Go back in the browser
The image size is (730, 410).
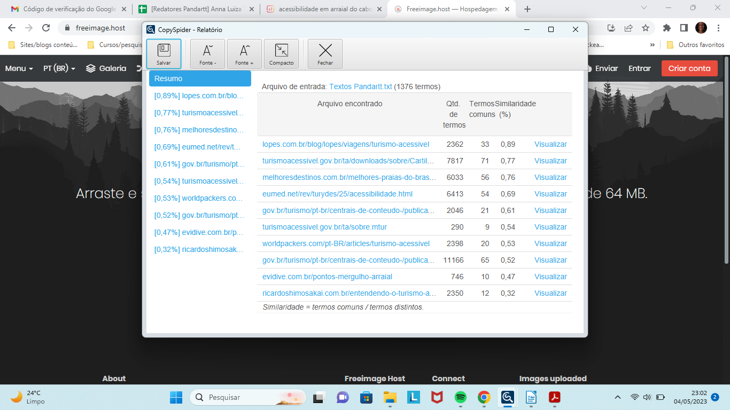(12, 28)
